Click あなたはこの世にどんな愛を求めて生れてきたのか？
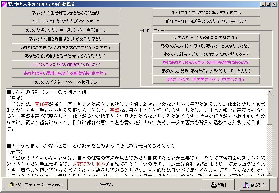The image size is (279, 193). pyautogui.click(x=65, y=47)
